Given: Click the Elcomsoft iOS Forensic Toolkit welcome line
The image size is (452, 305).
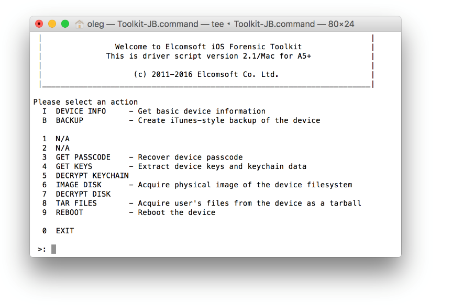Looking at the screenshot, I should pos(208,47).
